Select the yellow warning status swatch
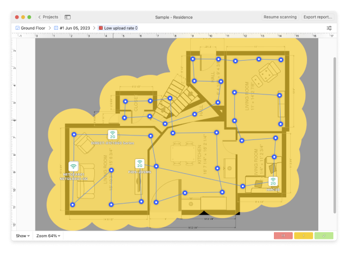The width and height of the screenshot is (348, 253). pyautogui.click(x=304, y=236)
